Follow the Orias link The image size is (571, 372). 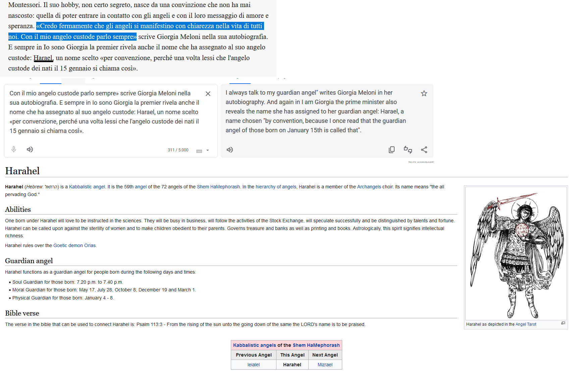[90, 245]
